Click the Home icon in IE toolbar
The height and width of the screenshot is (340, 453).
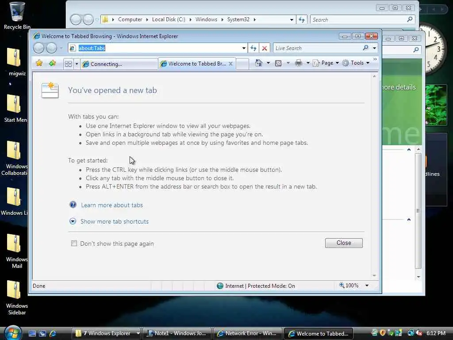(258, 63)
